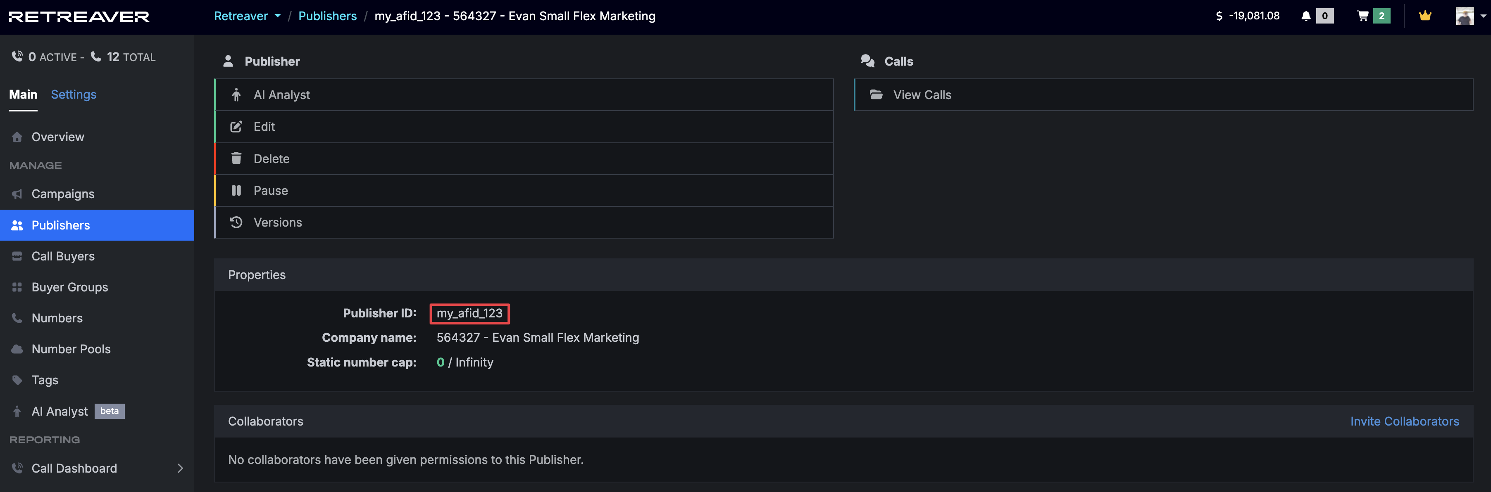
Task: Click the static number cap value 0 / Infinity
Action: click(x=465, y=362)
